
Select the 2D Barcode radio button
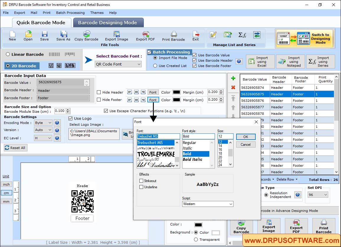8,66
